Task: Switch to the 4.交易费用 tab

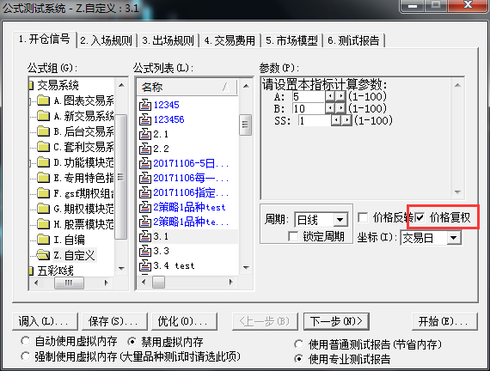Action: tap(230, 40)
